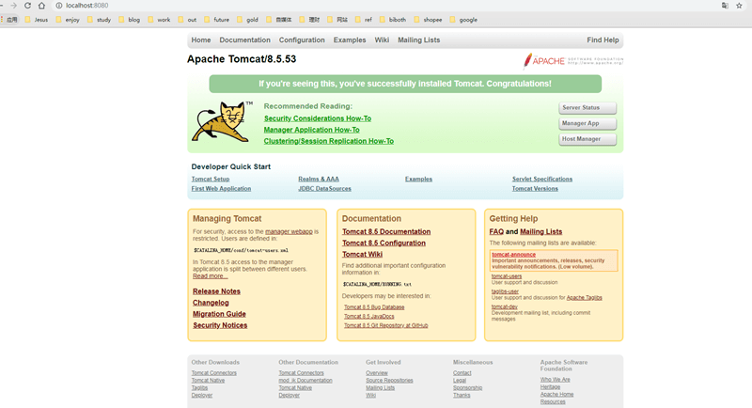Open the Who We Are footer link
Screen dimensions: 752x408
(x=555, y=380)
